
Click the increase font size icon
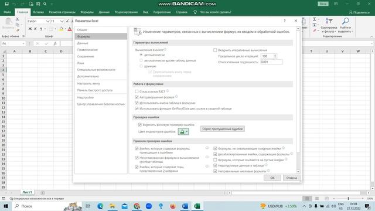67,21
